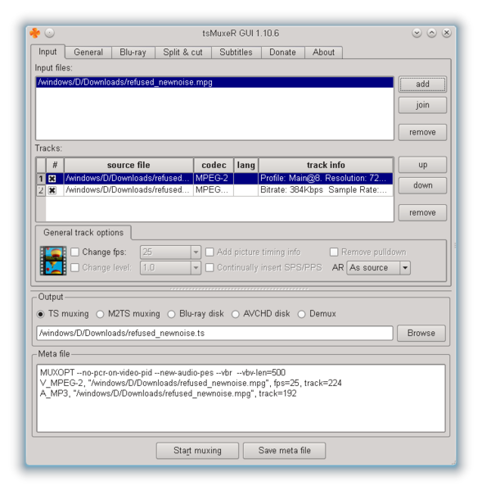The height and width of the screenshot is (491, 482).
Task: Open the Subtitles tab
Action: tap(236, 52)
